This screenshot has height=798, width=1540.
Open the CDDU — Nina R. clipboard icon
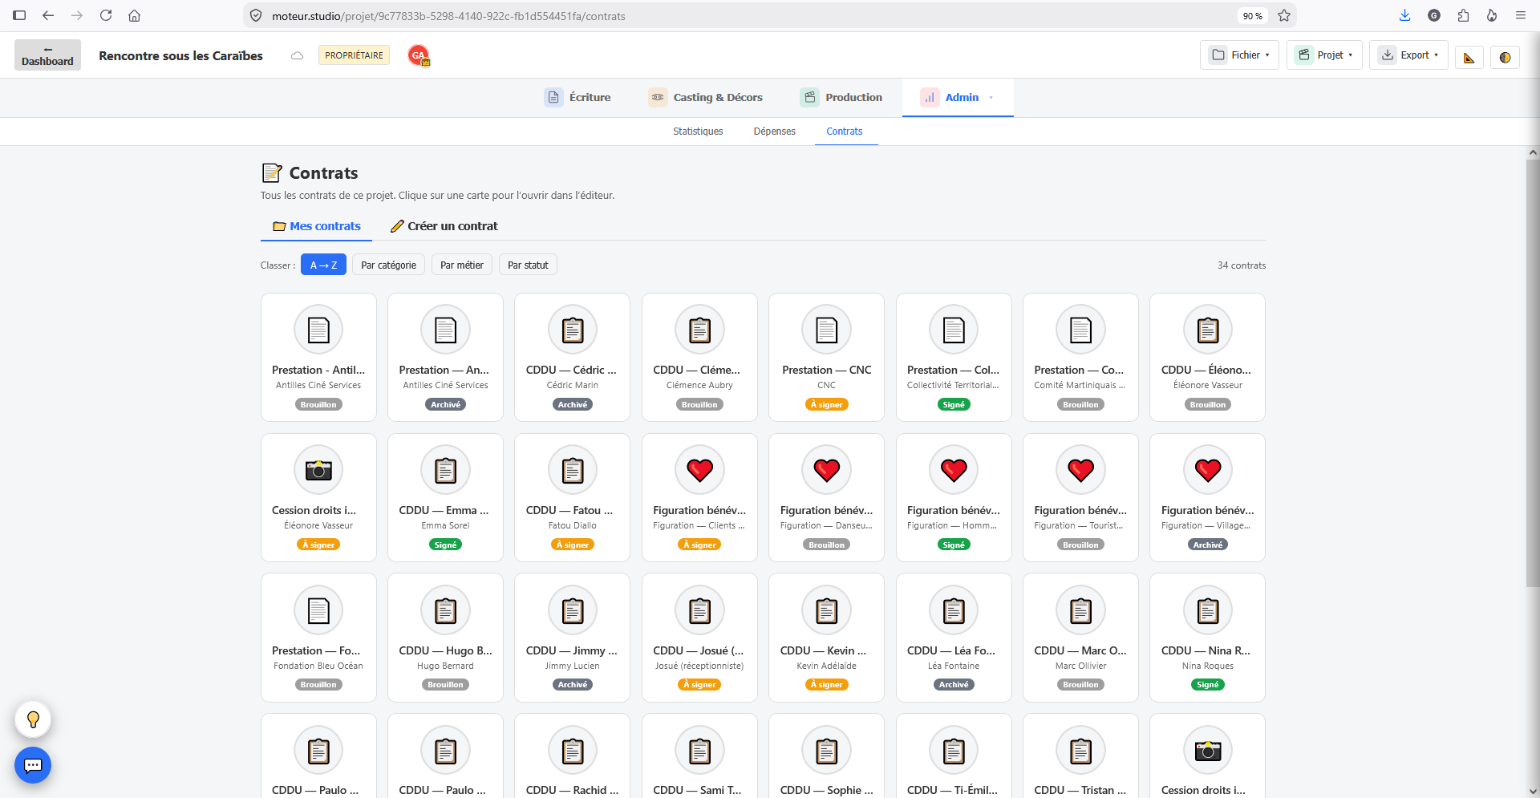[x=1208, y=610]
